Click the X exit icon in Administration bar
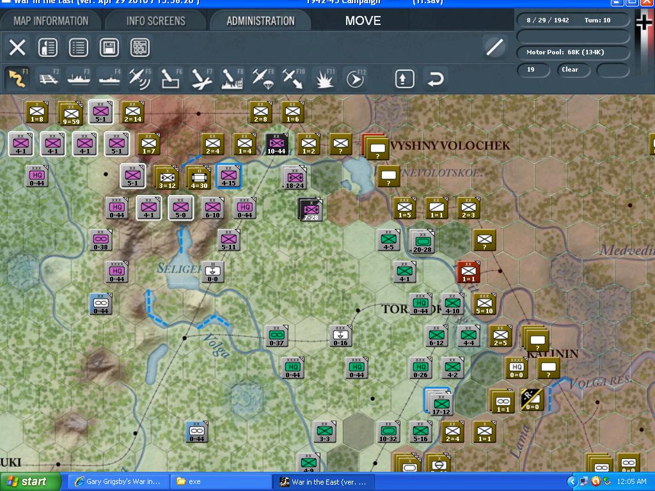655x491 pixels. [17, 47]
